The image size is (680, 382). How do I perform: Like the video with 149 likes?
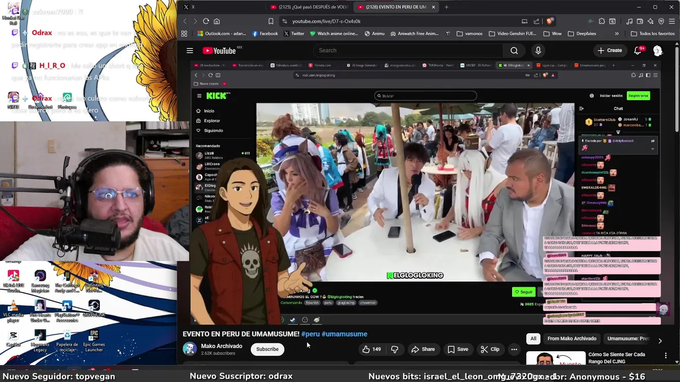[371, 349]
